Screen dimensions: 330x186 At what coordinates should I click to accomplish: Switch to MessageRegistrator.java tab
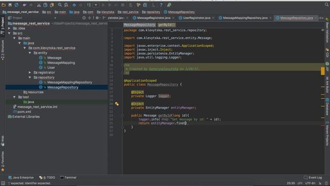click(x=154, y=18)
